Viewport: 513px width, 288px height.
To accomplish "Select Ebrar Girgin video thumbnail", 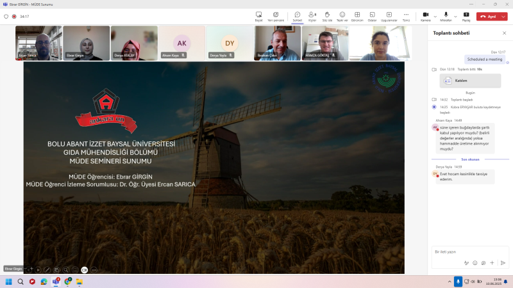I will (87, 43).
